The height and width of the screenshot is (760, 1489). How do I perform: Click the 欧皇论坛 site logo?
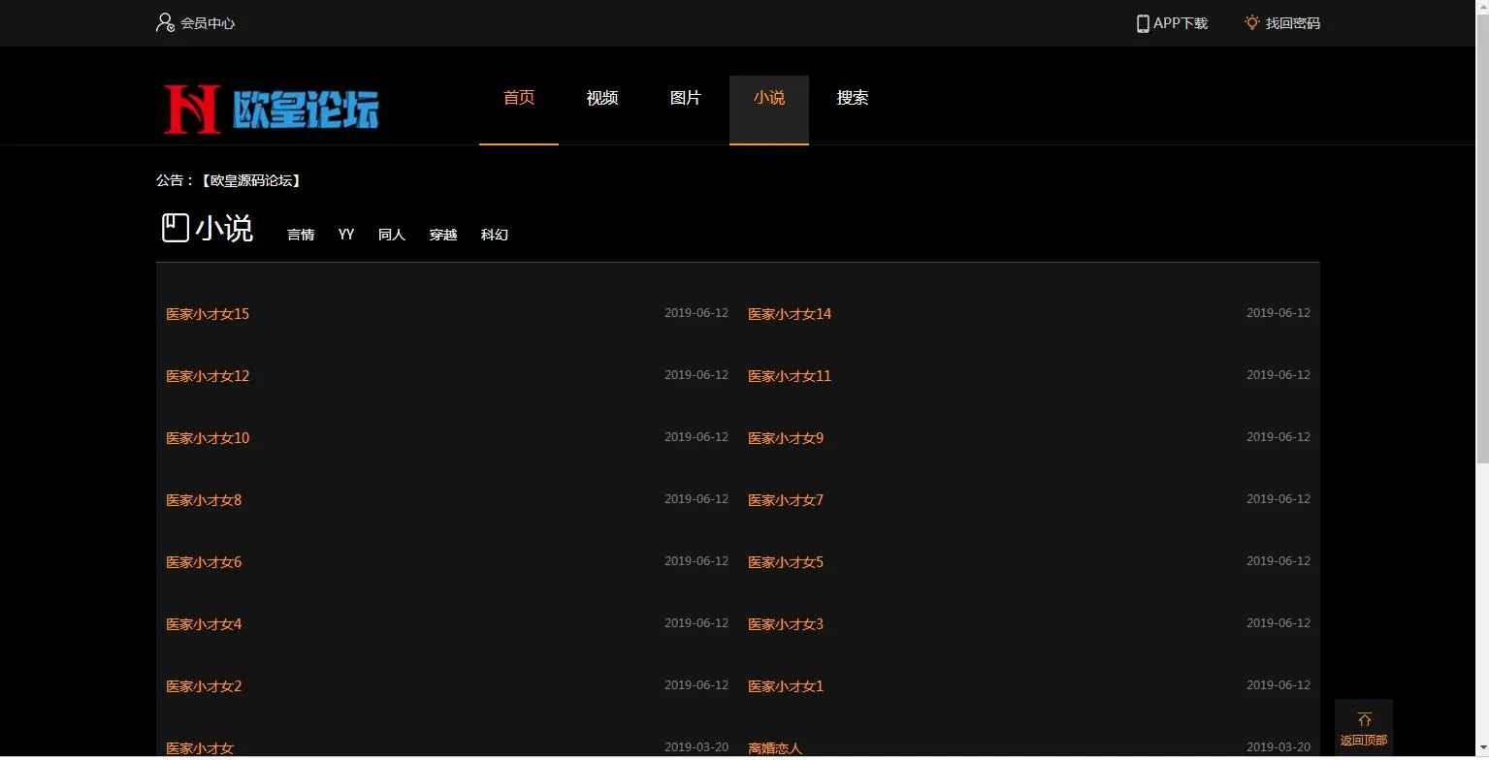click(x=271, y=109)
